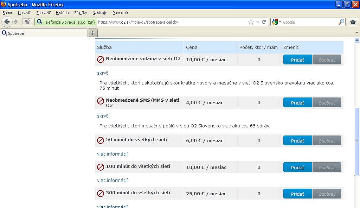
Task: Click the browser Back arrow button
Action: coord(7,22)
